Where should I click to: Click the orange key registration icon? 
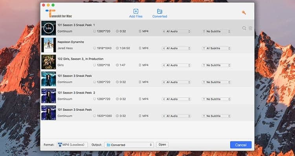click(x=244, y=13)
